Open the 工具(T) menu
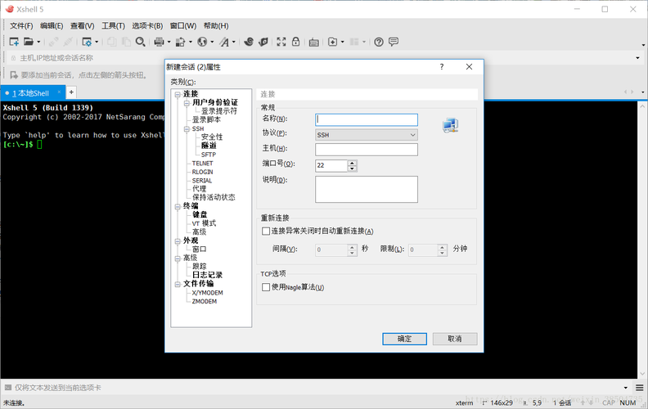The image size is (648, 409). pyautogui.click(x=113, y=25)
